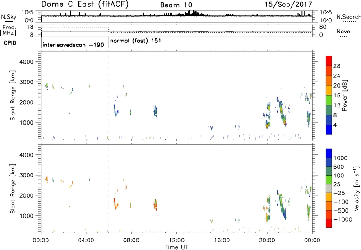The width and height of the screenshot is (361, 250).
Task: Pick the light green segment of the power color bar
Action: pyautogui.click(x=329, y=100)
